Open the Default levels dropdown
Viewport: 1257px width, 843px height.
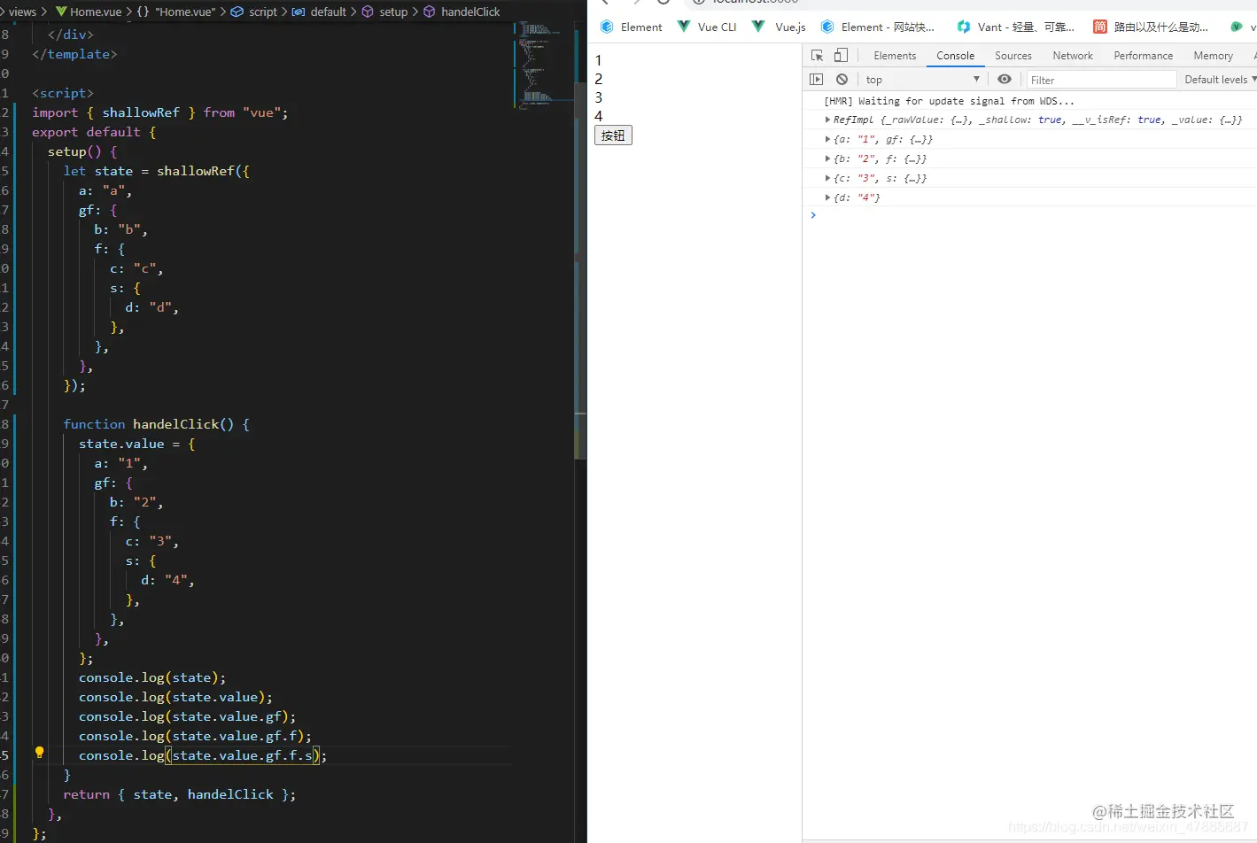pos(1220,80)
